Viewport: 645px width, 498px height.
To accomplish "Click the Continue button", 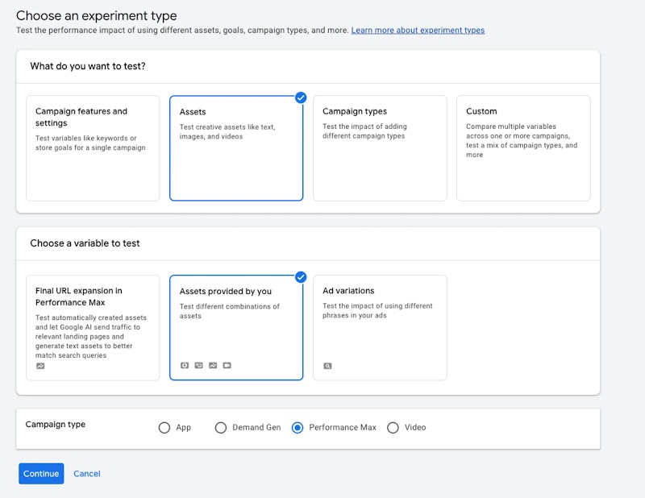I will (40, 474).
